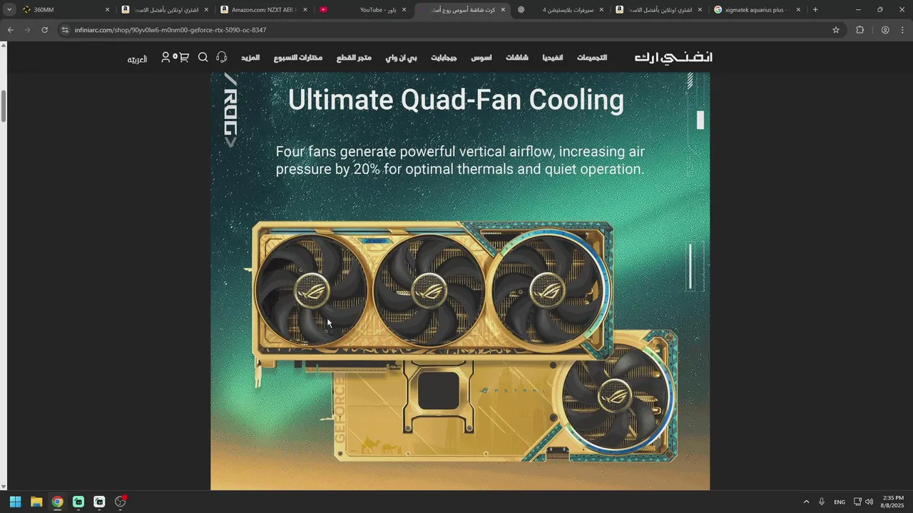Open volume speaker tray icon
The image size is (913, 513).
(x=869, y=502)
